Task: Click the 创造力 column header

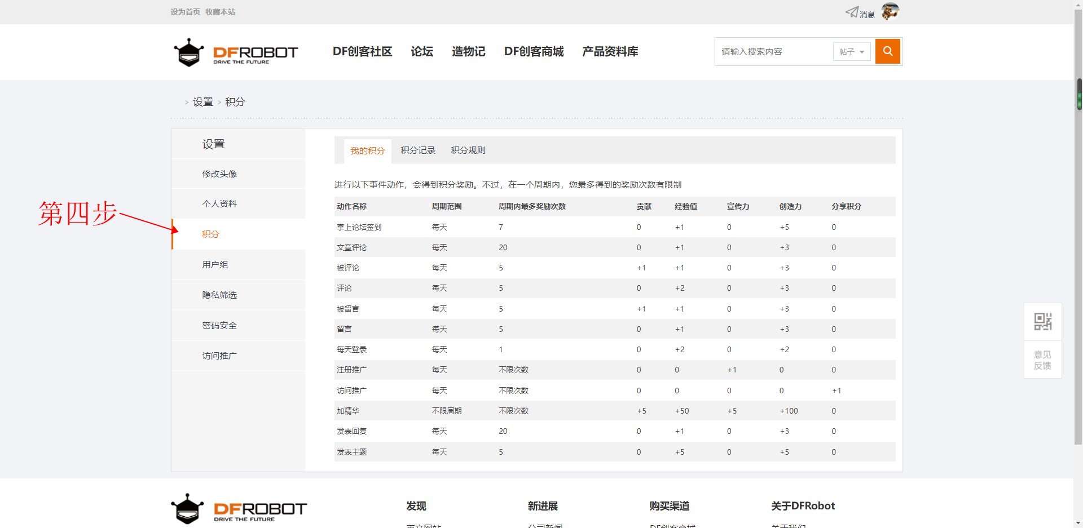Action: 790,206
